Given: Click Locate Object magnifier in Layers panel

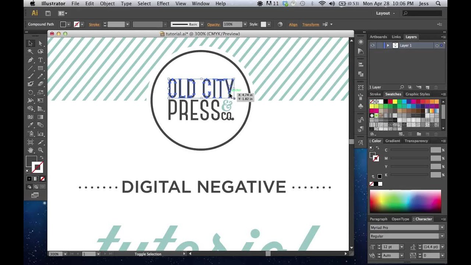Looking at the screenshot, I should tap(402, 87).
